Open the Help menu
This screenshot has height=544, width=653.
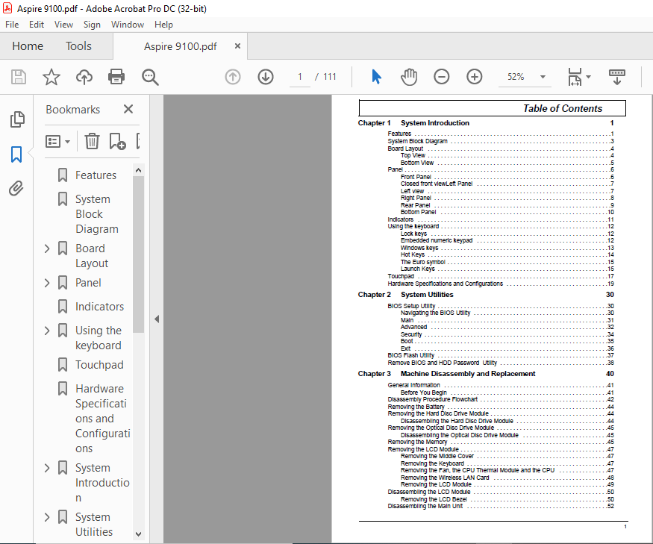click(163, 25)
